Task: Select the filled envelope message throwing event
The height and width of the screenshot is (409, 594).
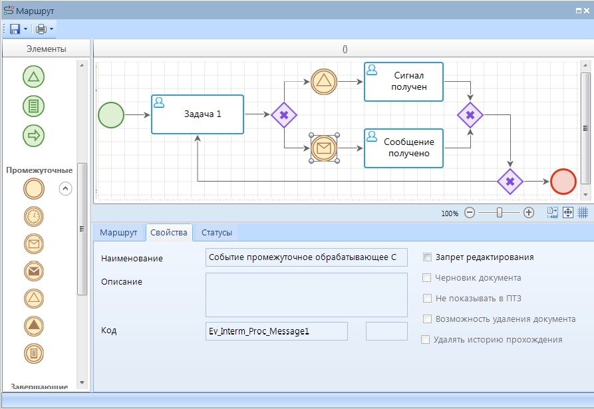Action: [34, 271]
